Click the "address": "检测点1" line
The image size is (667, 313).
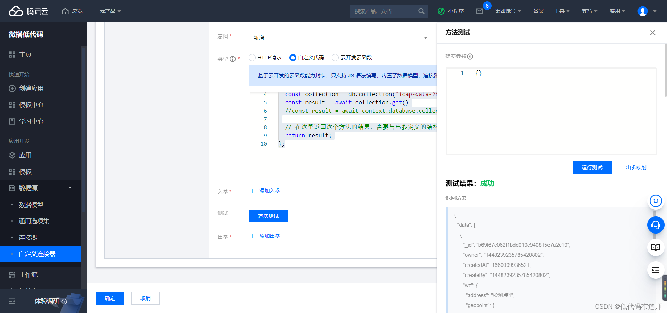490,295
